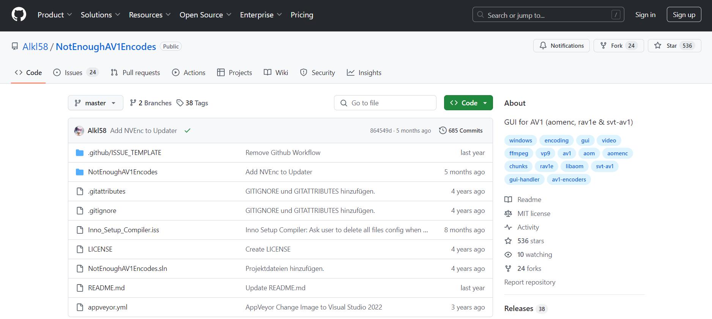Click the file icon beside README.md

[80, 288]
